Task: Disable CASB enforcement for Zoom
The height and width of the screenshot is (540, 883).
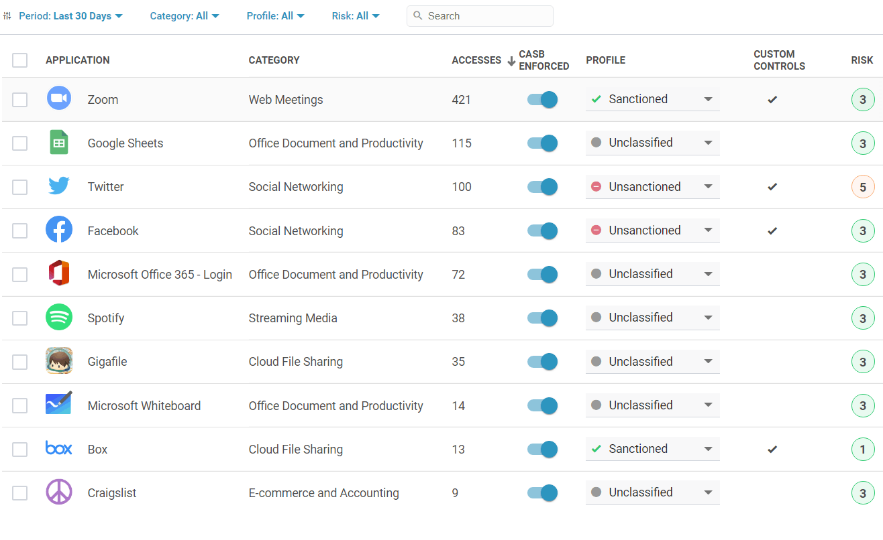Action: pos(542,100)
